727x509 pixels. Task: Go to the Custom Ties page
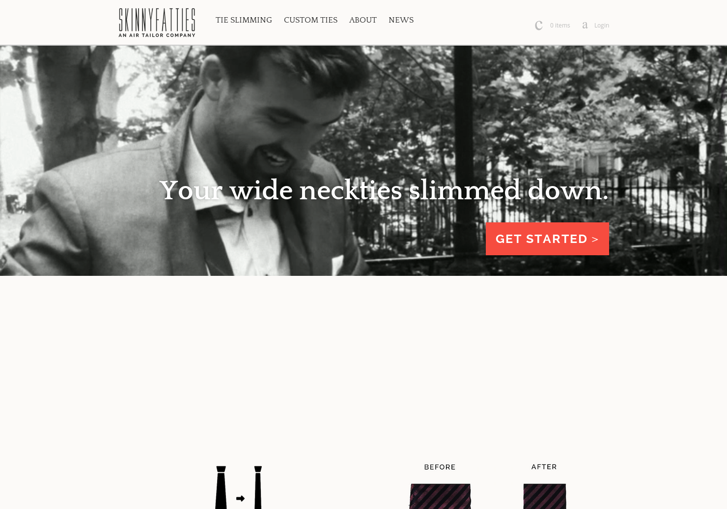tap(310, 20)
